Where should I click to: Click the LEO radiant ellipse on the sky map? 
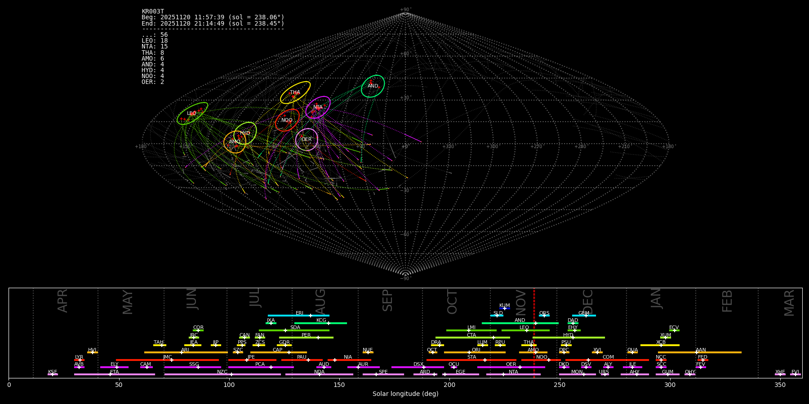click(x=192, y=114)
